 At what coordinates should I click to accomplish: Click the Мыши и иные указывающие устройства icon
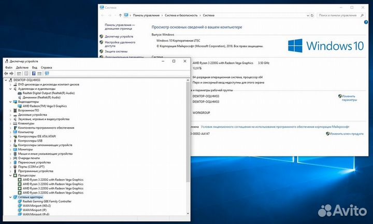(15, 154)
